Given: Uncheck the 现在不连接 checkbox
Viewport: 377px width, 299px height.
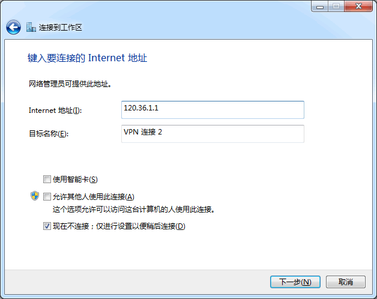Looking at the screenshot, I should point(47,226).
